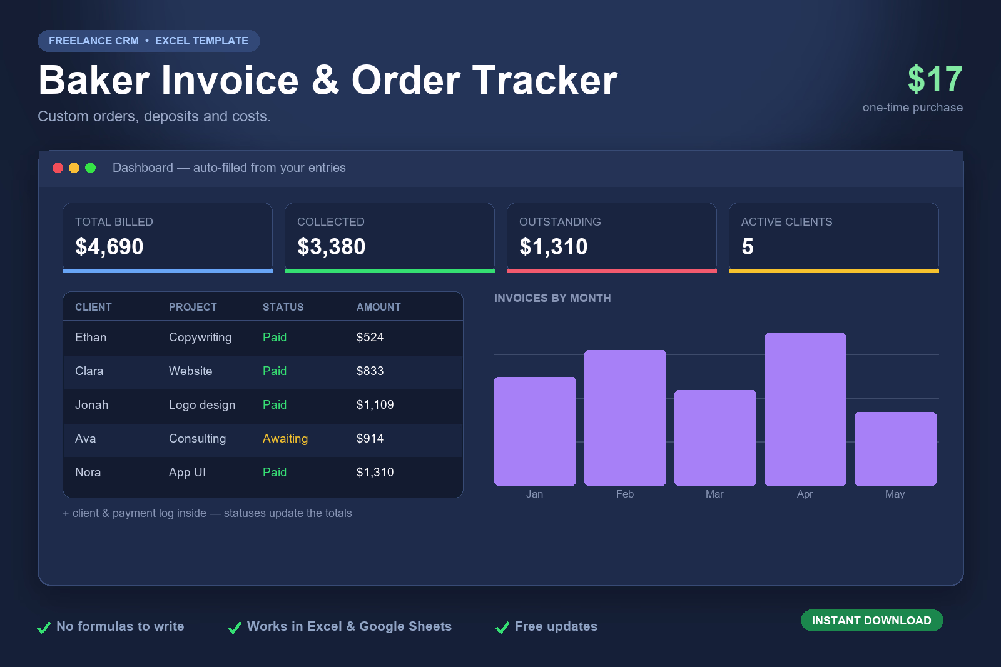Select the February bar in chart

pyautogui.click(x=625, y=418)
